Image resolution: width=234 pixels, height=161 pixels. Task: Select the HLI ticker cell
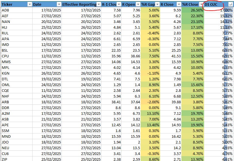(16, 27)
